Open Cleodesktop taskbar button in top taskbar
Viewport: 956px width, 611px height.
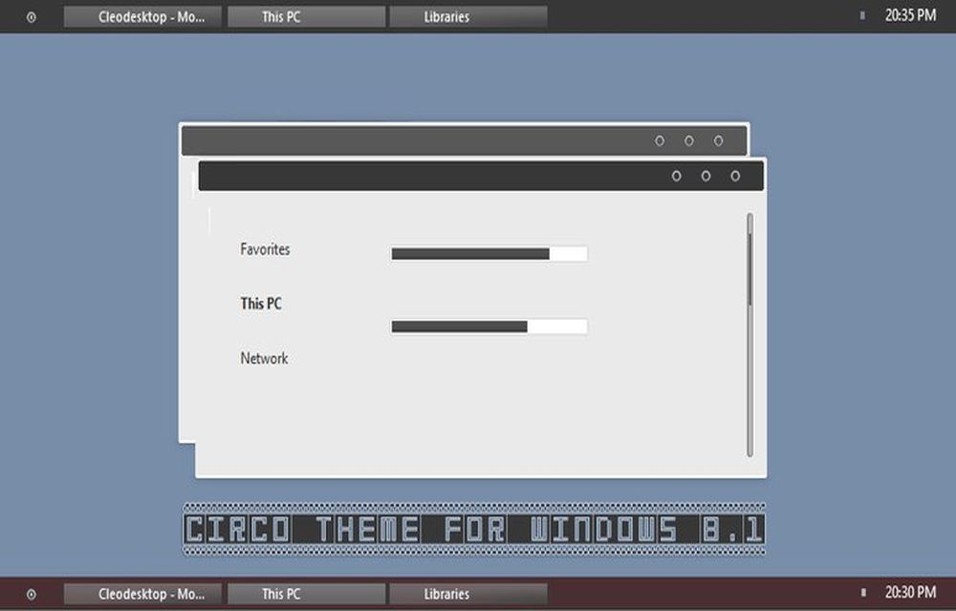(x=142, y=17)
